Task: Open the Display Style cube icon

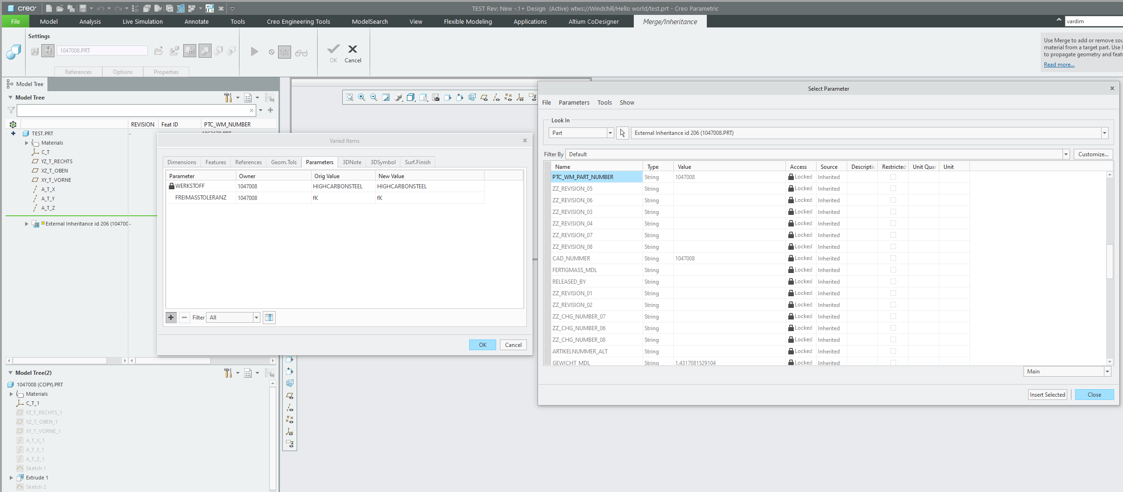Action: pyautogui.click(x=411, y=97)
